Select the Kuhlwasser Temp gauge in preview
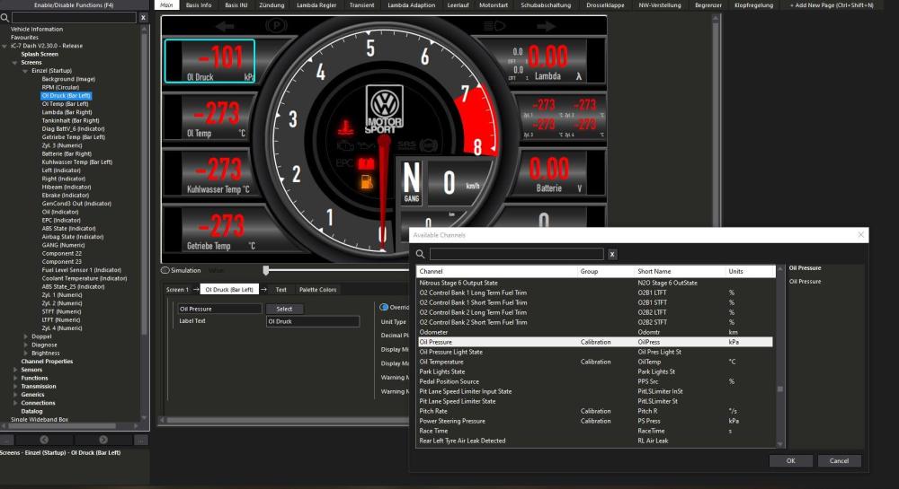 [209, 173]
